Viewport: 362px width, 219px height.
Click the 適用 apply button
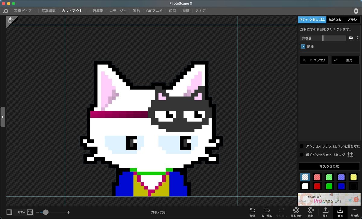(x=345, y=60)
